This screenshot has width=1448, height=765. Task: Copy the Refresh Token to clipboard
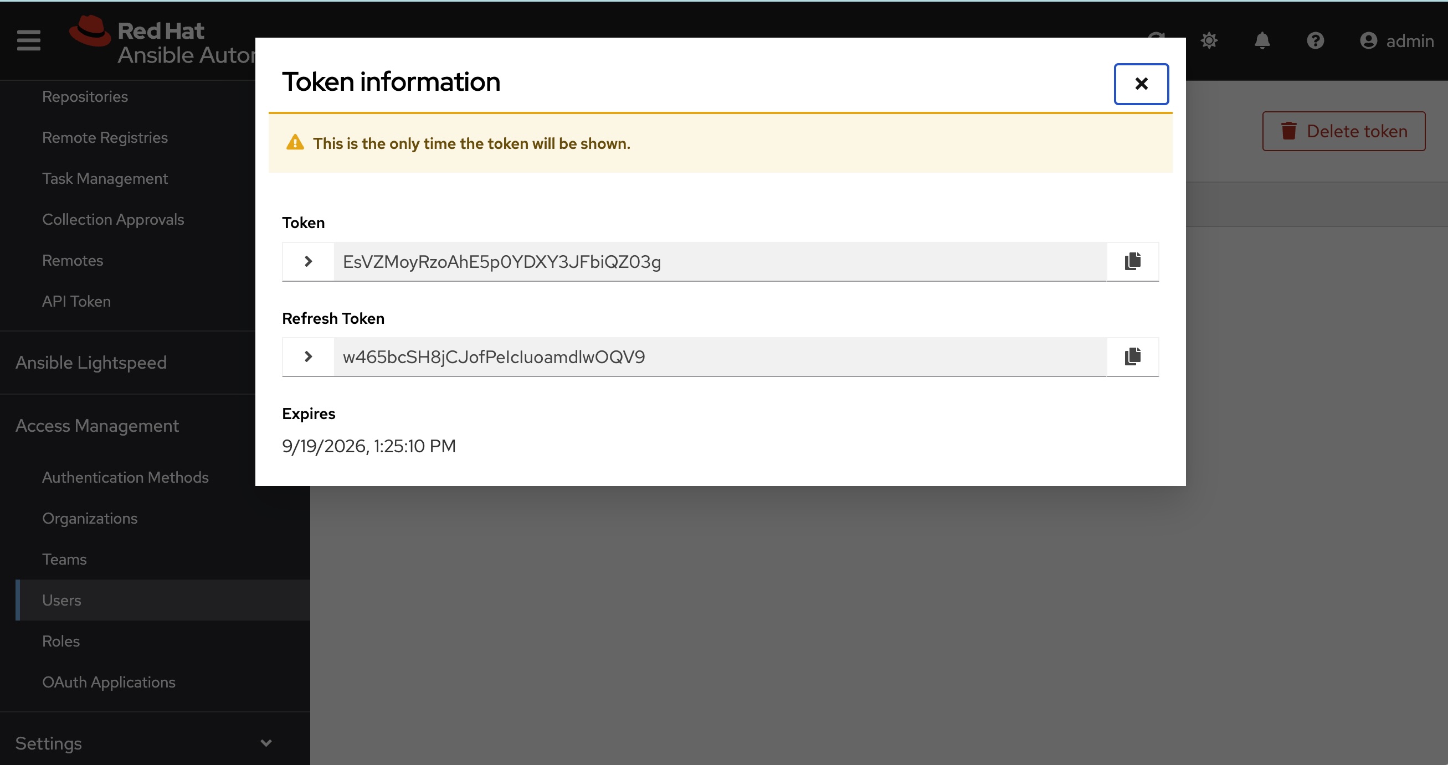pyautogui.click(x=1133, y=356)
